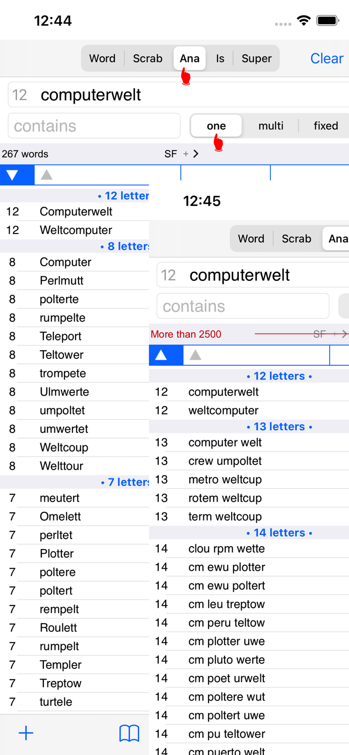Select the result 'Weltcomputer'

point(76,230)
